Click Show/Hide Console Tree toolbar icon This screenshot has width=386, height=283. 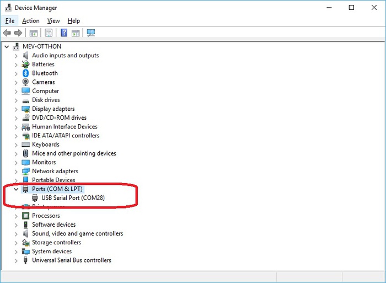pyautogui.click(x=34, y=33)
